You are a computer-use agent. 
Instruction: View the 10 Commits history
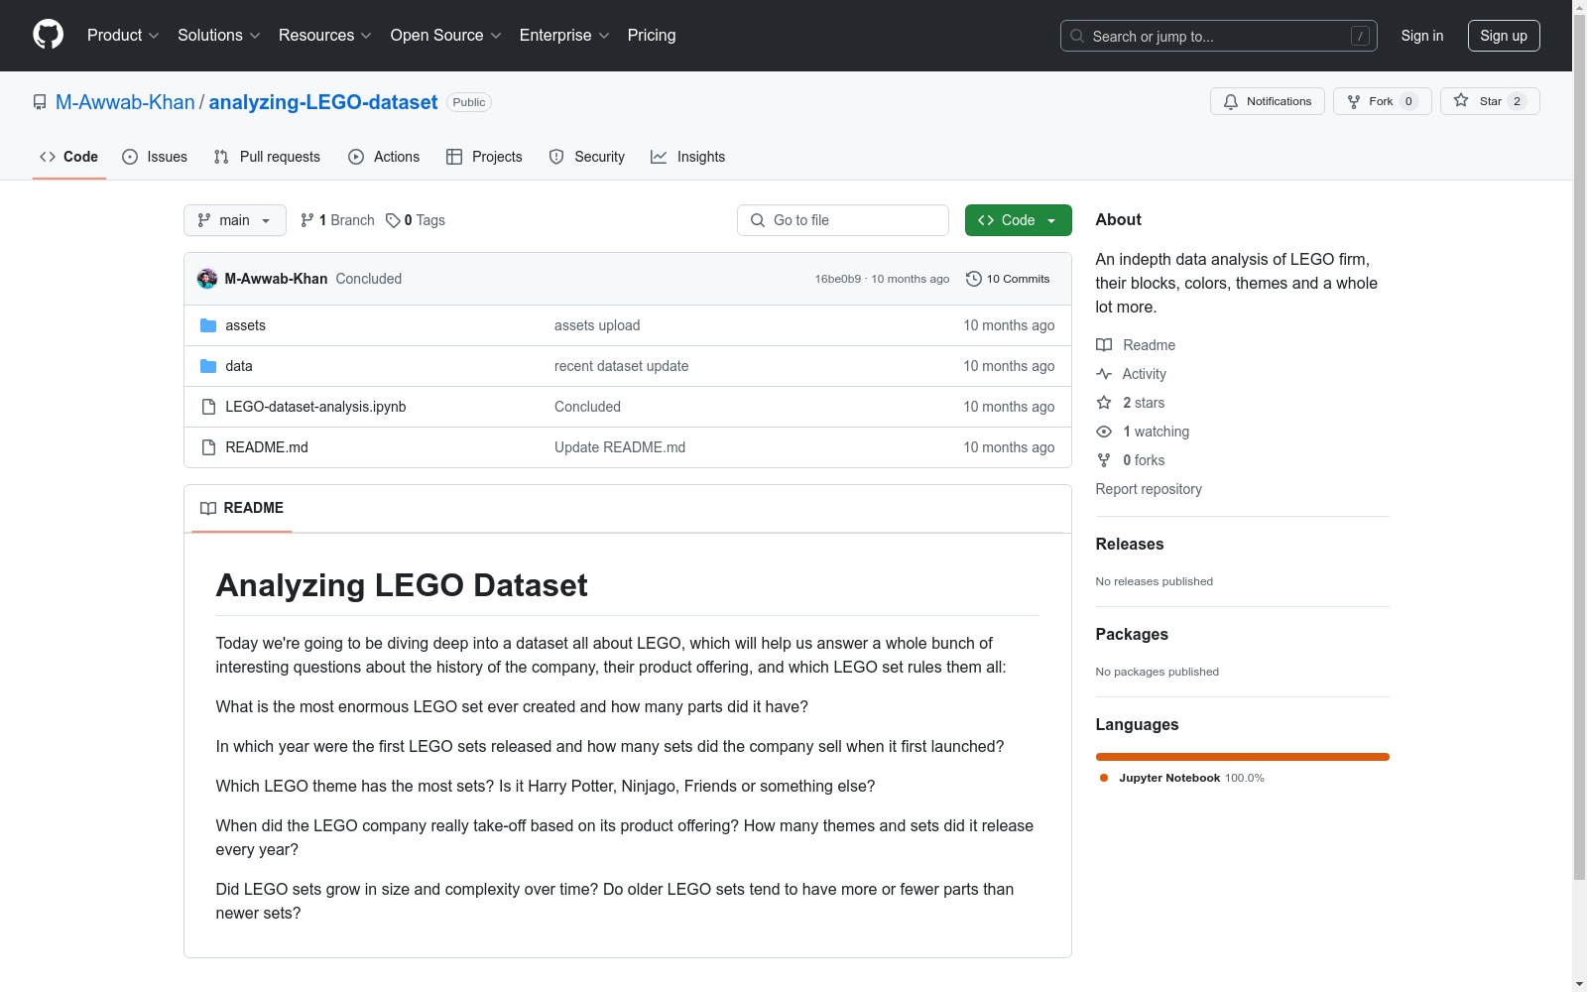[1008, 279]
